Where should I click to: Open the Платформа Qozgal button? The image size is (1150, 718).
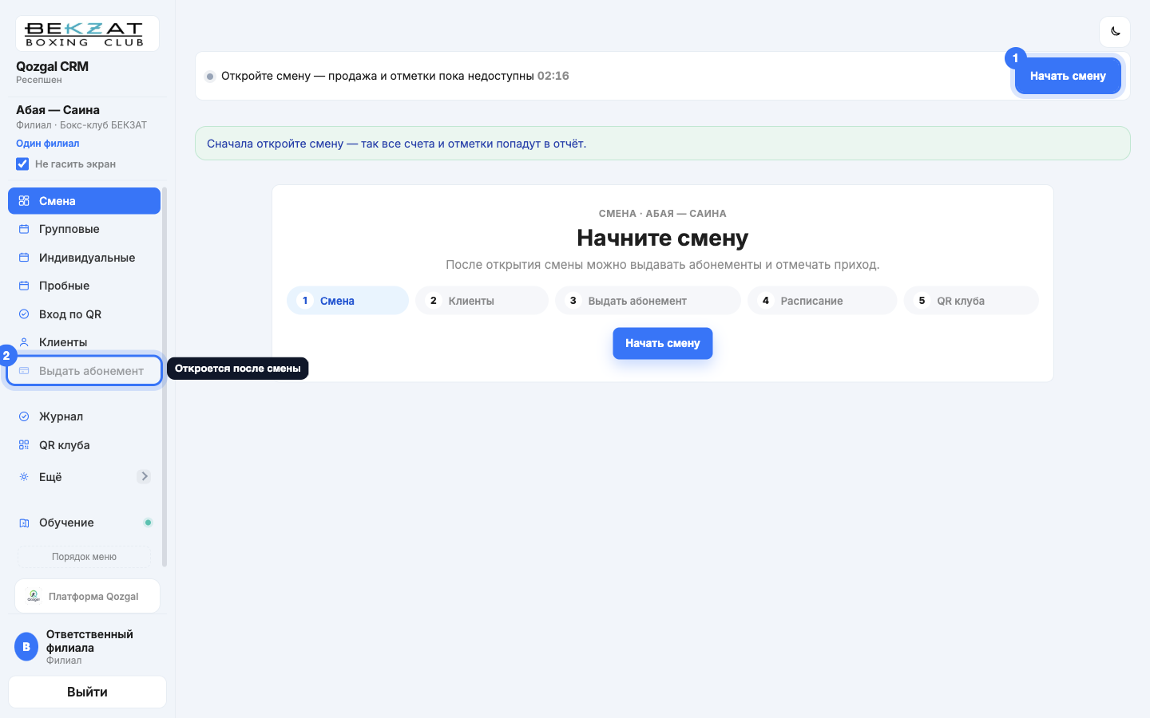[87, 596]
